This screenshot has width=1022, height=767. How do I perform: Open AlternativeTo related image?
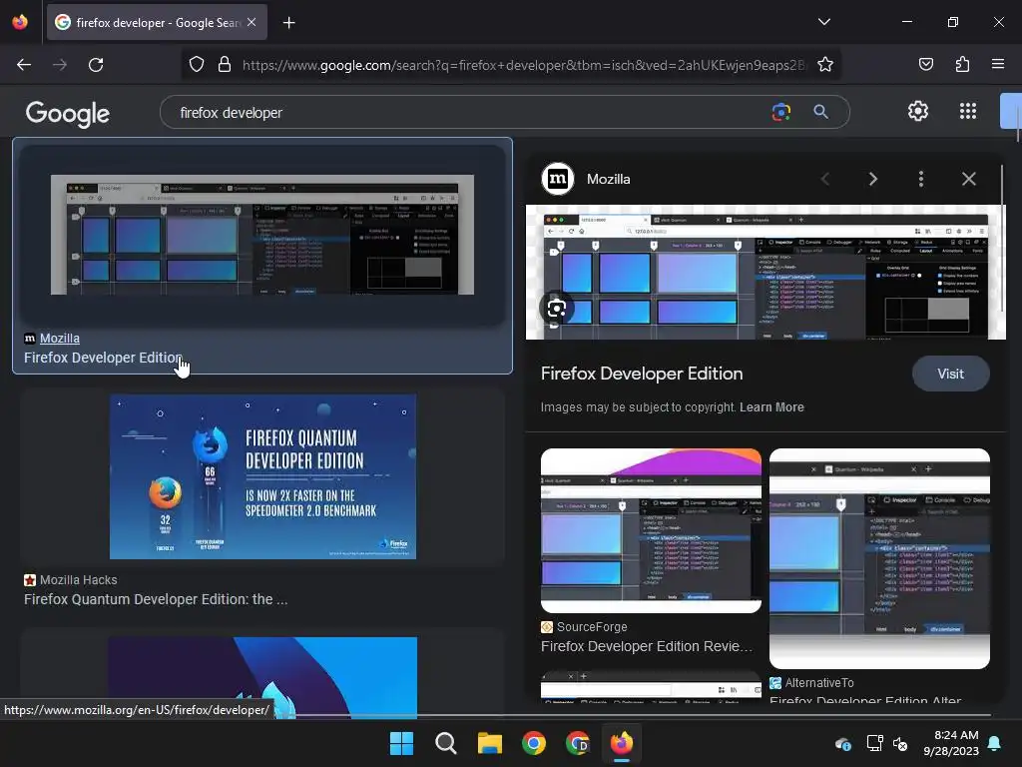coord(879,558)
